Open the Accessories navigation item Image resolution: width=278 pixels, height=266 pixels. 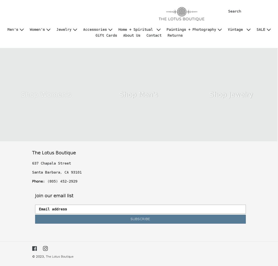95,29
